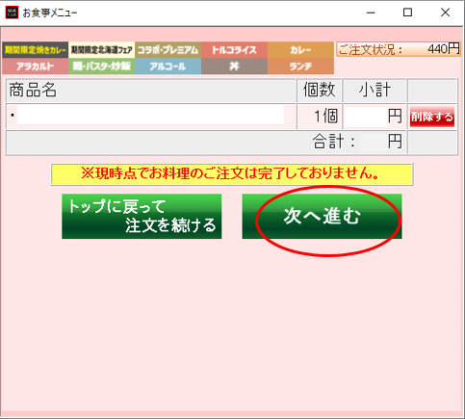
Task: Open the カレー category tab
Action: (x=300, y=50)
